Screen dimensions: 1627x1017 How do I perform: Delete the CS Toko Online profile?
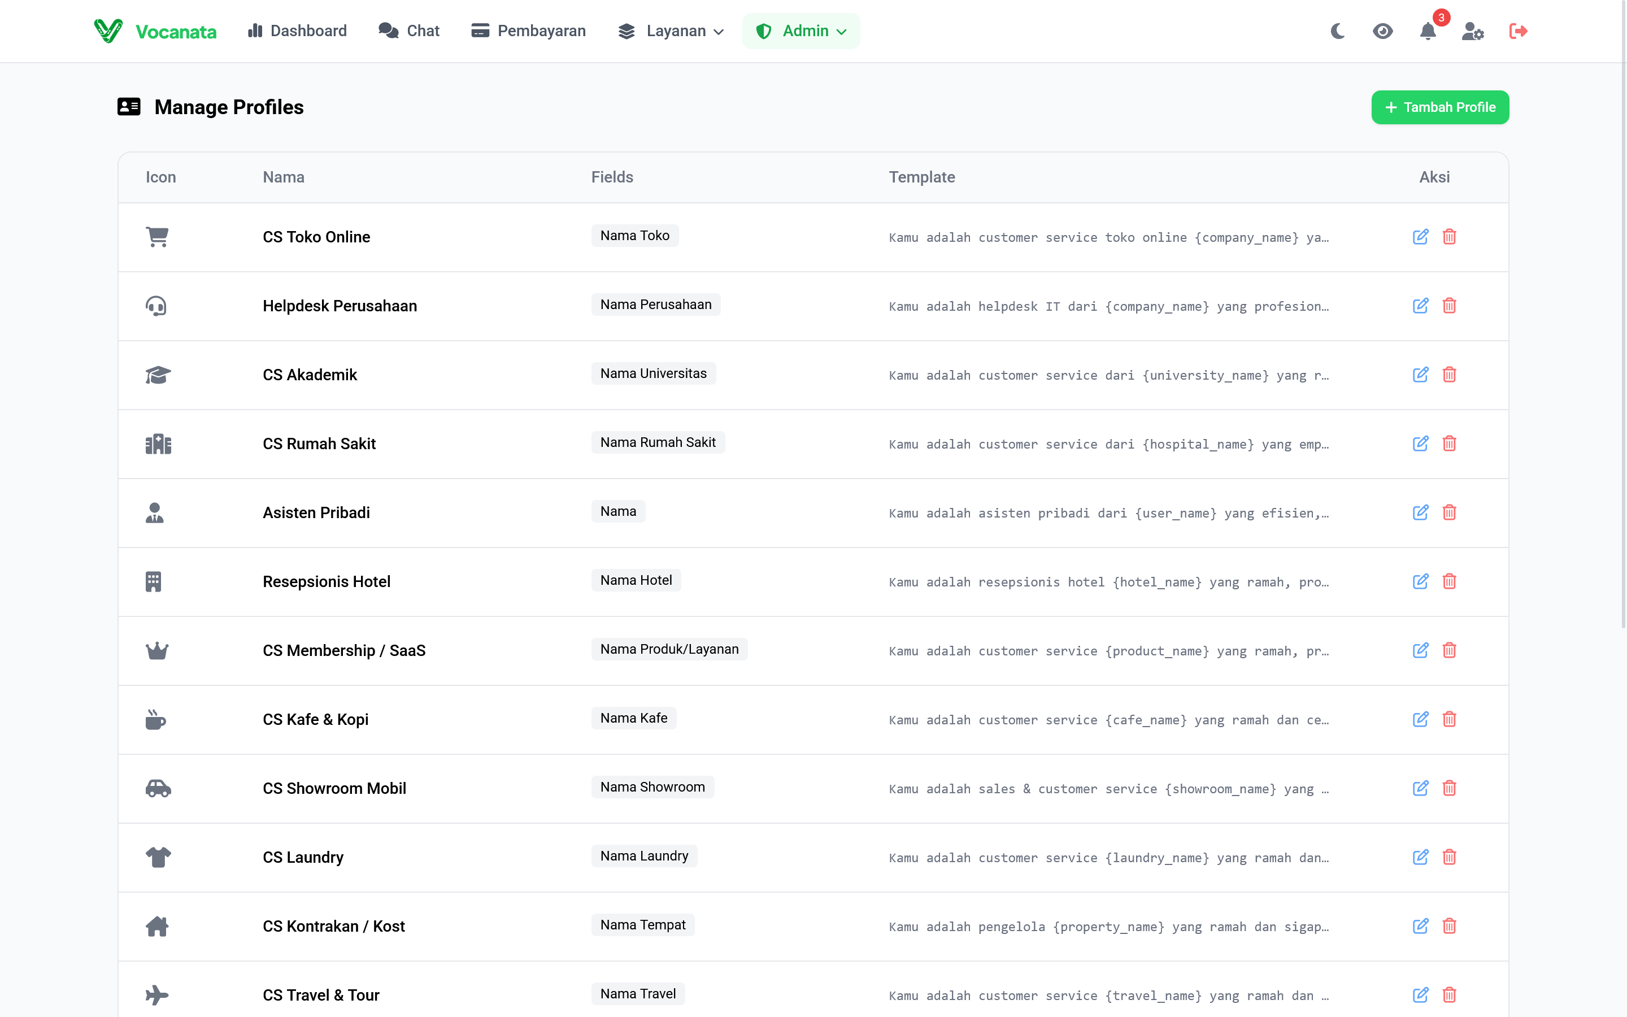pos(1450,237)
